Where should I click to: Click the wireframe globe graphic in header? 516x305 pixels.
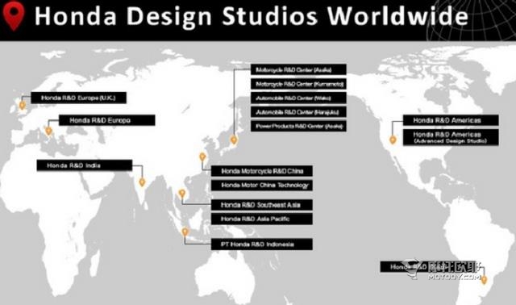(x=471, y=20)
